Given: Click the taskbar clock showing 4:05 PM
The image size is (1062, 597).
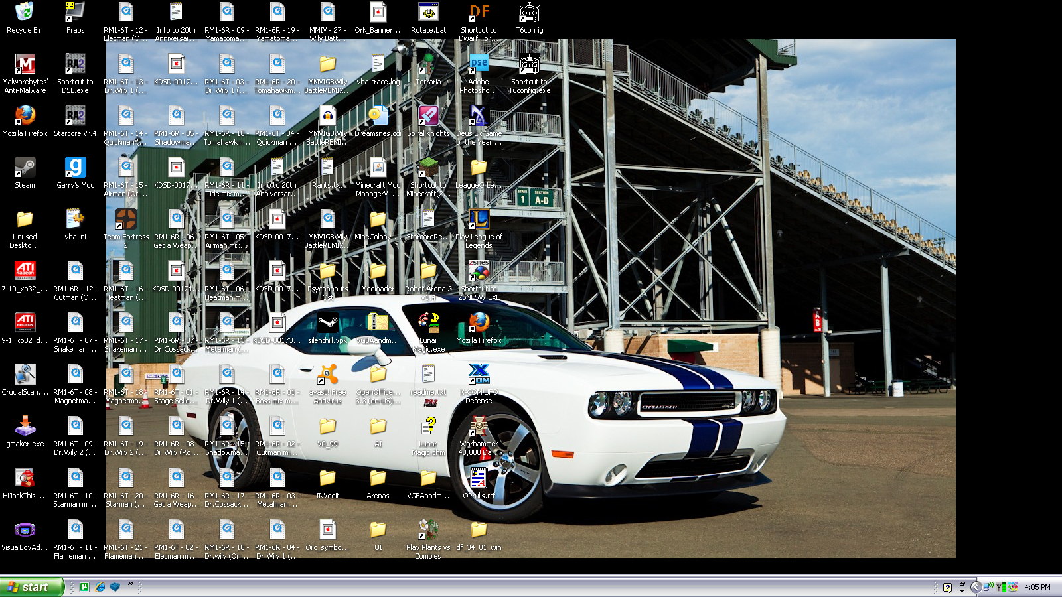Looking at the screenshot, I should (x=1037, y=587).
